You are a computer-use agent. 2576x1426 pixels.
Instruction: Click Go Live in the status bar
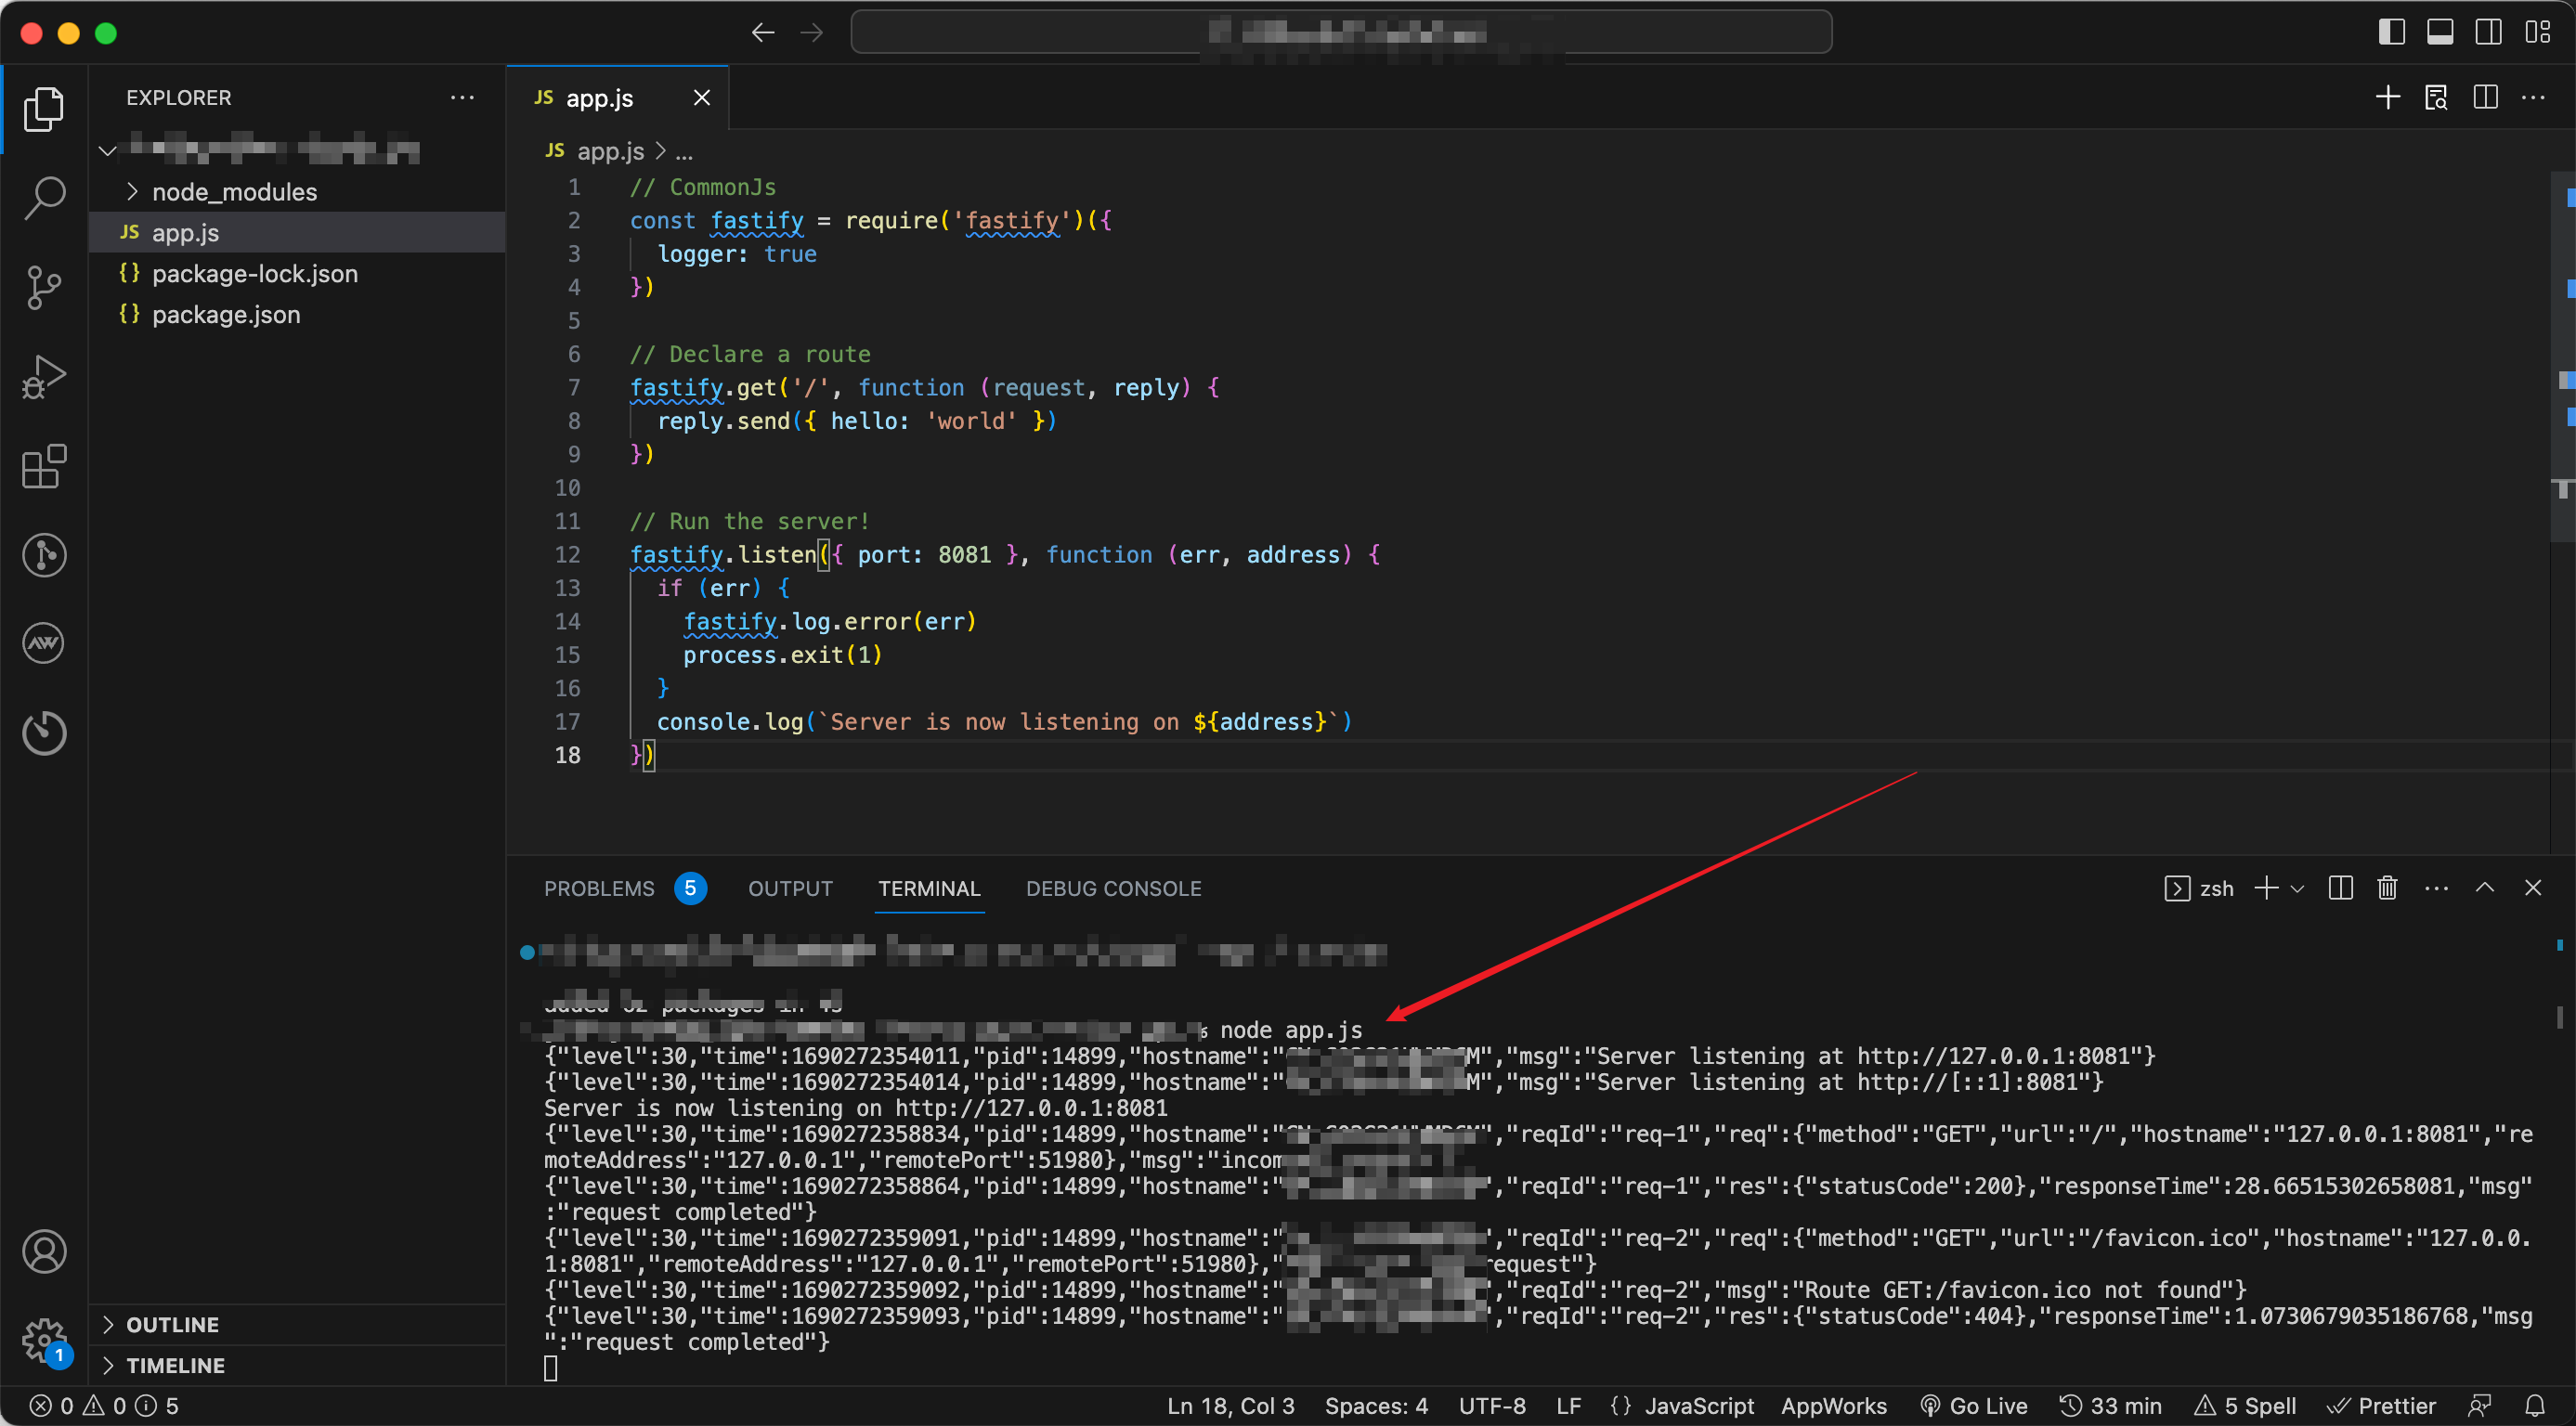[1974, 1405]
